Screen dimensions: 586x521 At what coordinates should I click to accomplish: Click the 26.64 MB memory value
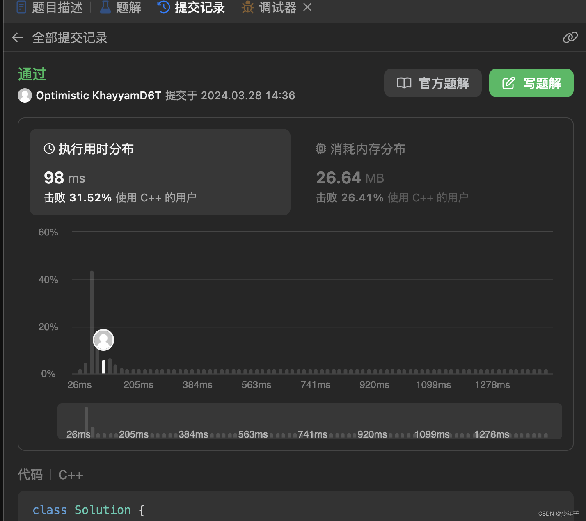(x=350, y=178)
